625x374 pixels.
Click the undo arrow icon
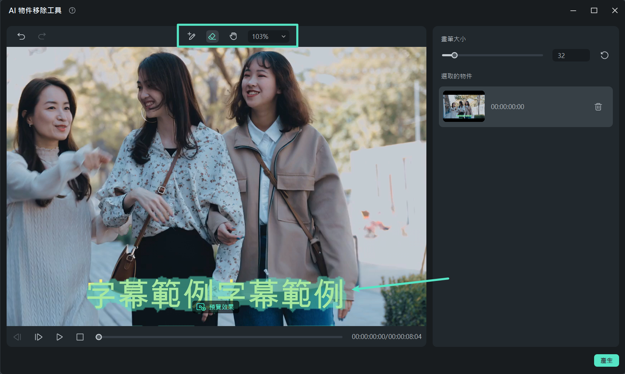21,36
